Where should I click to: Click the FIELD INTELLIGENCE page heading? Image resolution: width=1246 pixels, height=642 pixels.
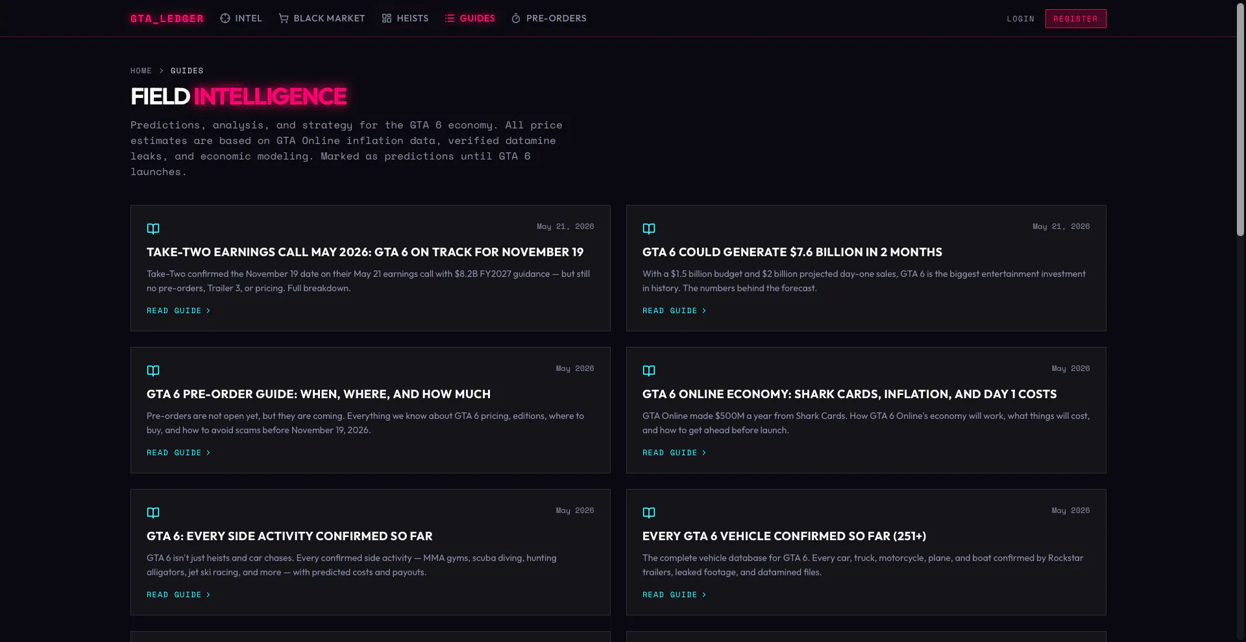click(x=239, y=97)
